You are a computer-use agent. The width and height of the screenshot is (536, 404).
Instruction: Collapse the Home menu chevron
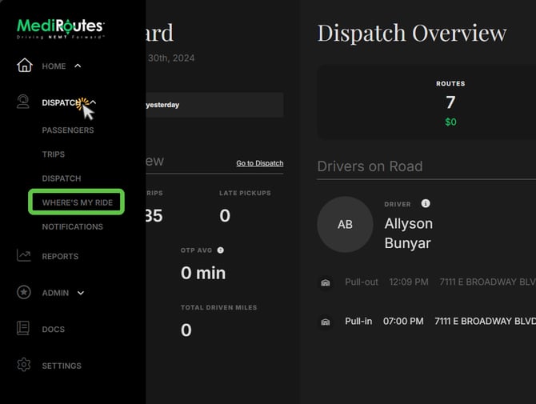pyautogui.click(x=78, y=66)
